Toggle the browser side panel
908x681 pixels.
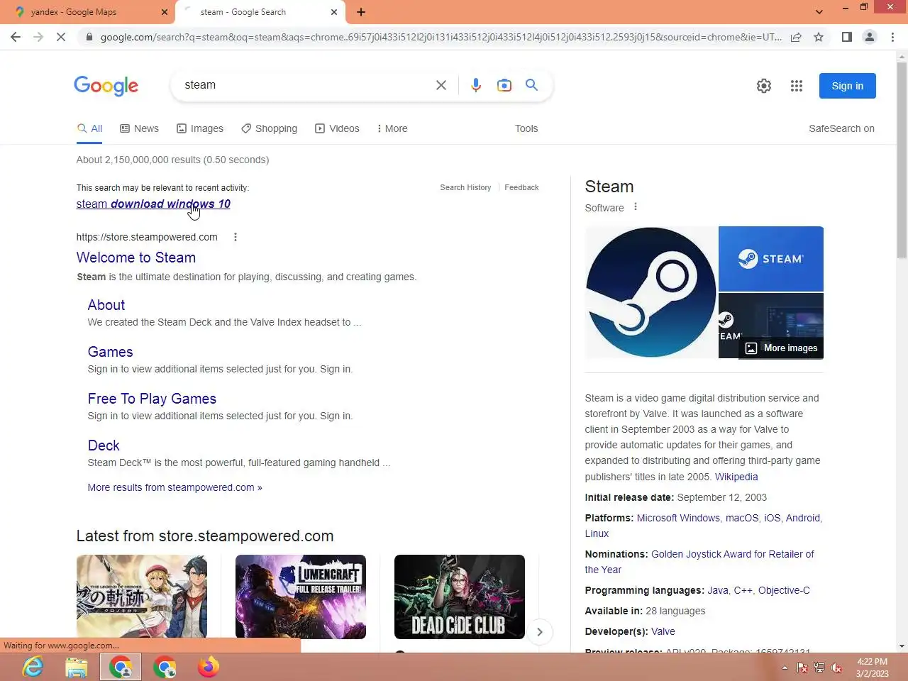point(846,37)
